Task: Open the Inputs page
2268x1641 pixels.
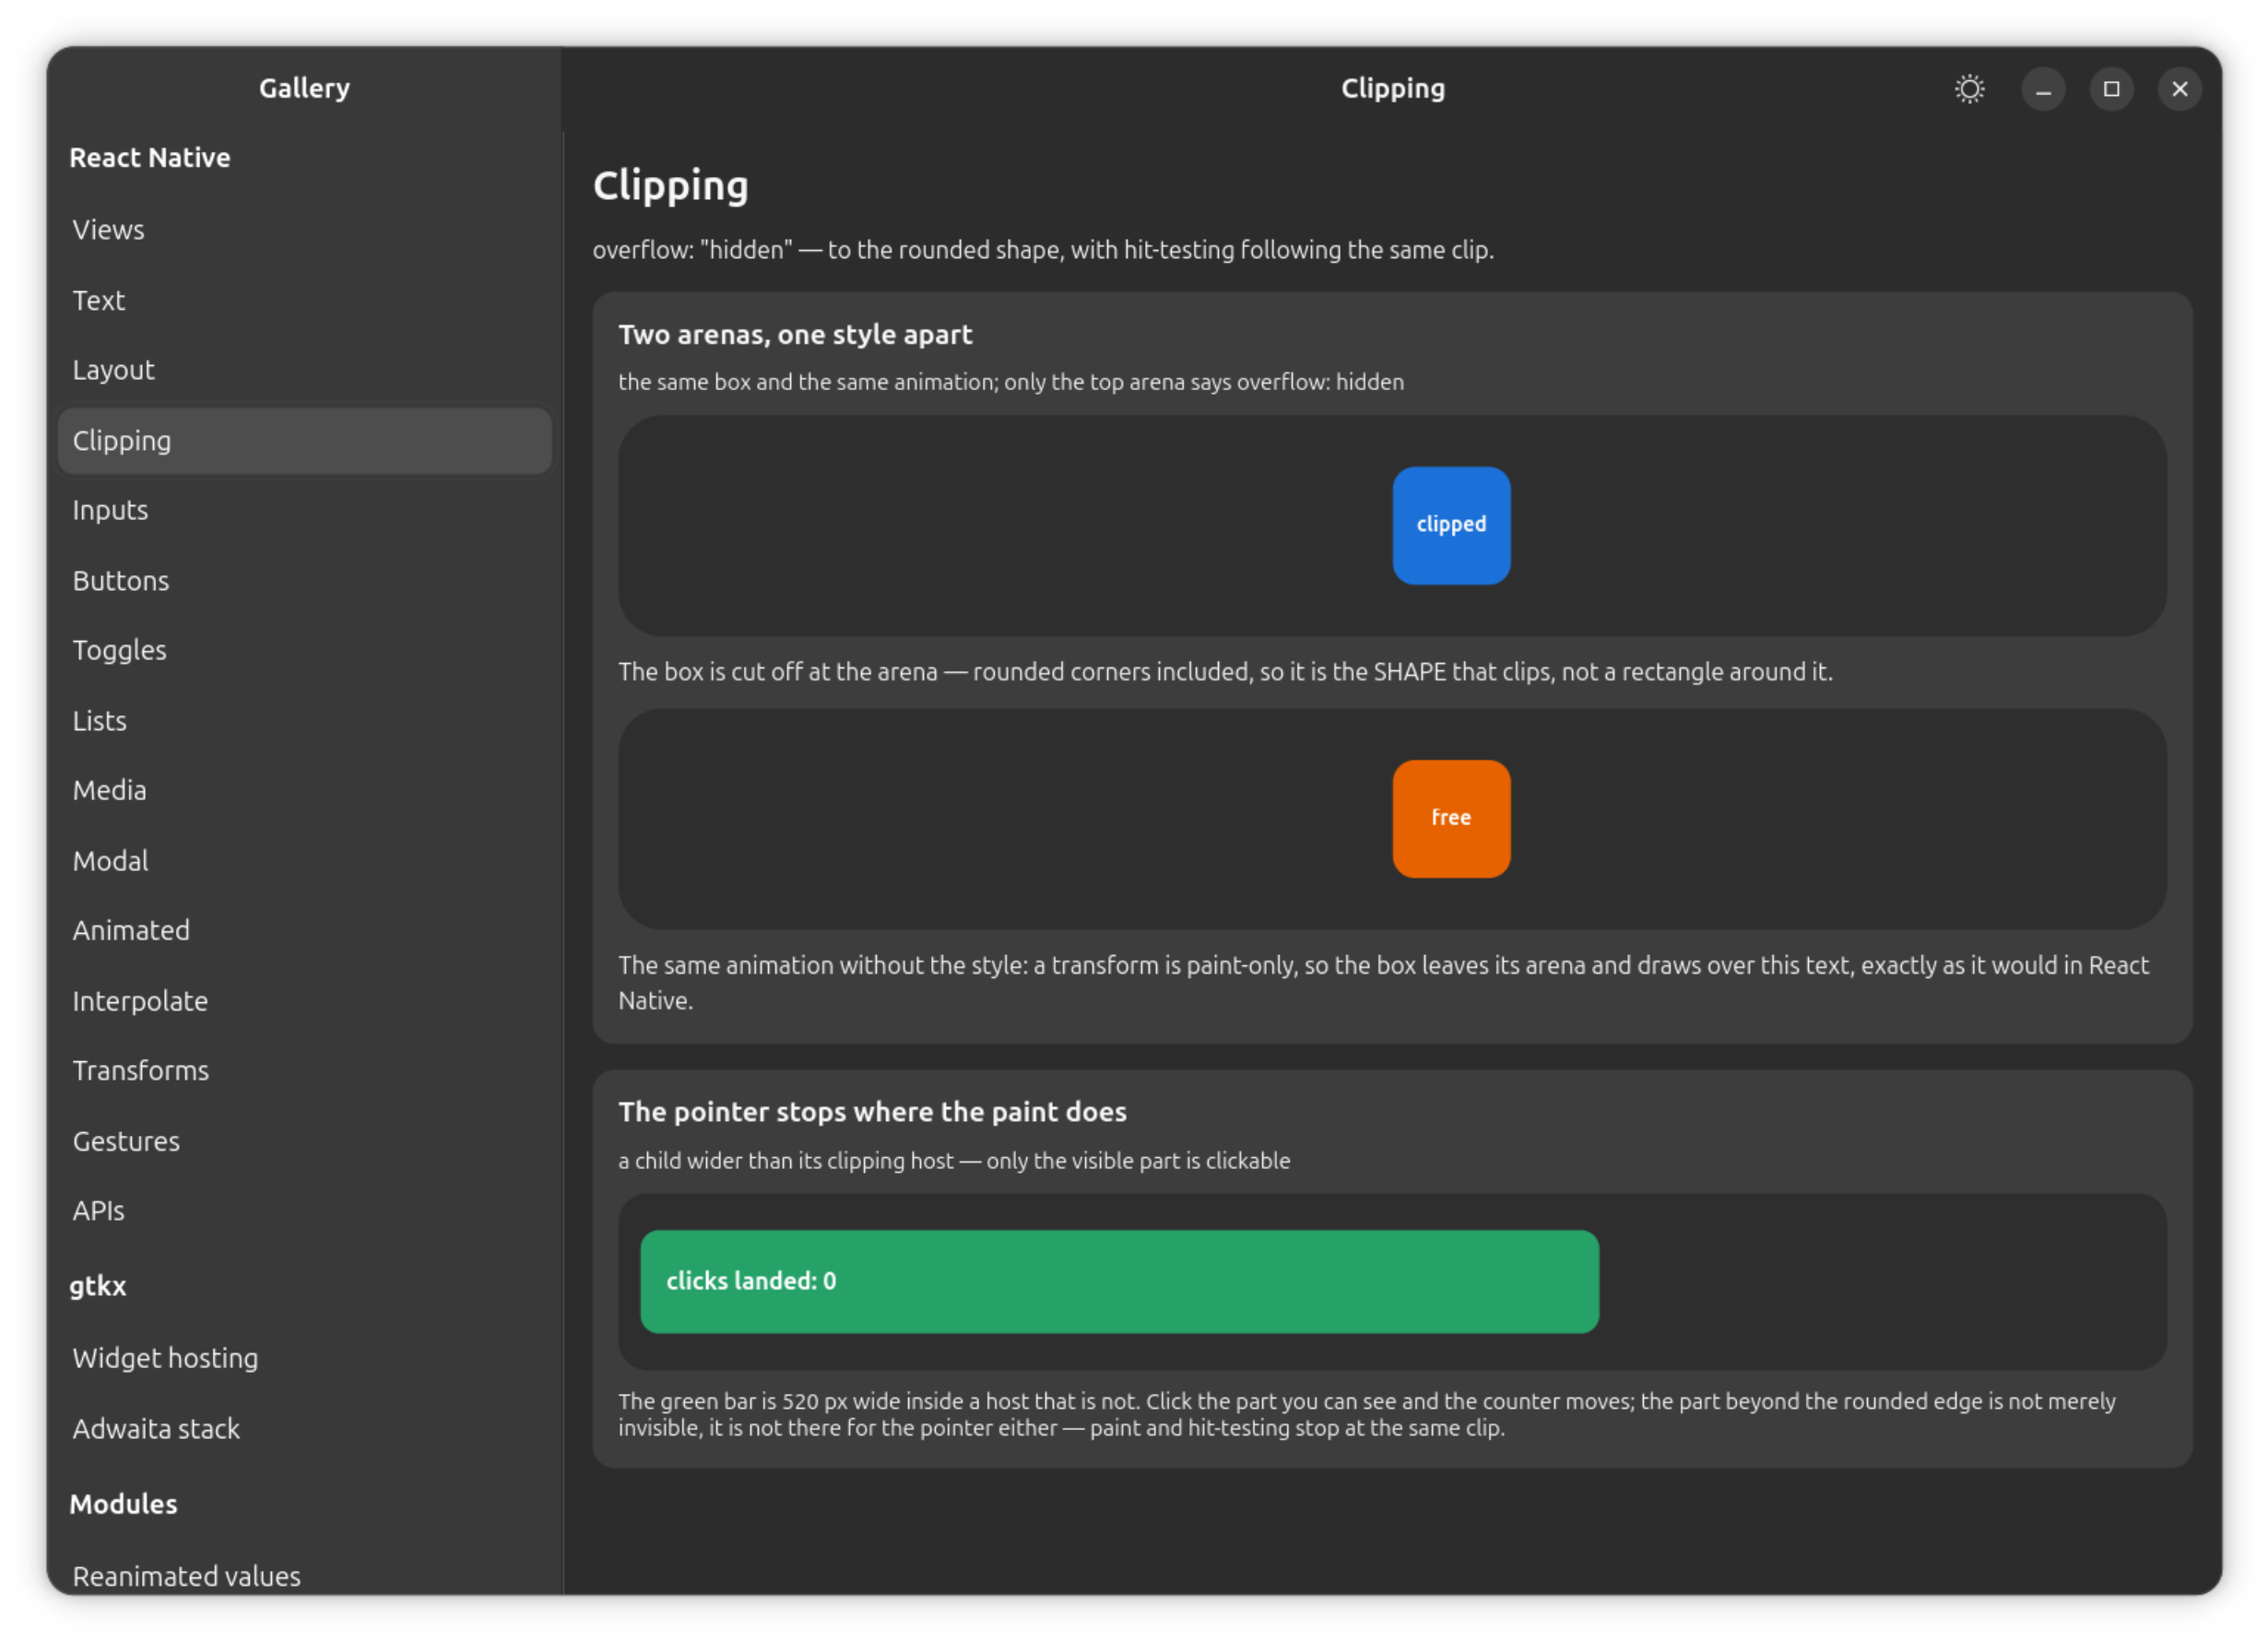Action: pyautogui.click(x=305, y=510)
